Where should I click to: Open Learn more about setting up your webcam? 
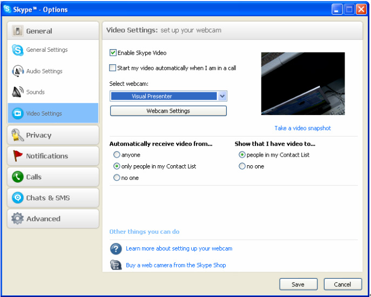179,248
